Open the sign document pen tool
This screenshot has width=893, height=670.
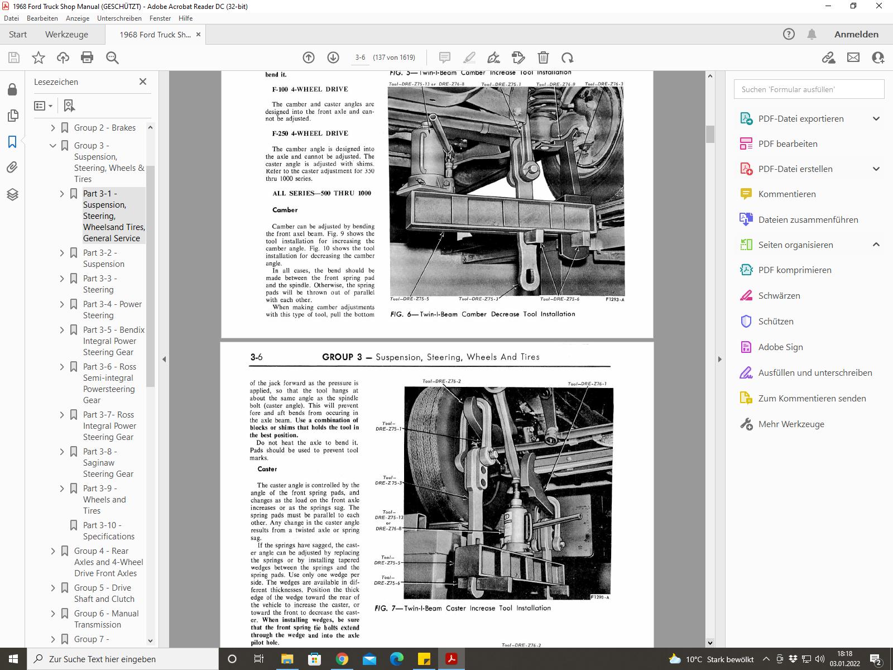[x=494, y=58]
